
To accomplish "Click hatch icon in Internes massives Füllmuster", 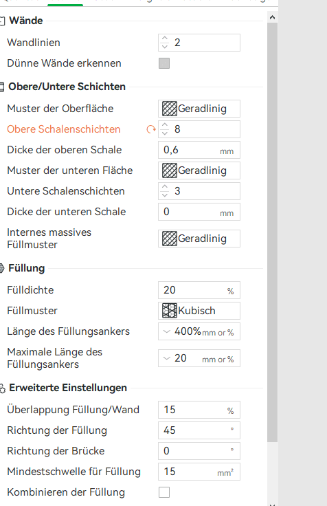I will (169, 239).
